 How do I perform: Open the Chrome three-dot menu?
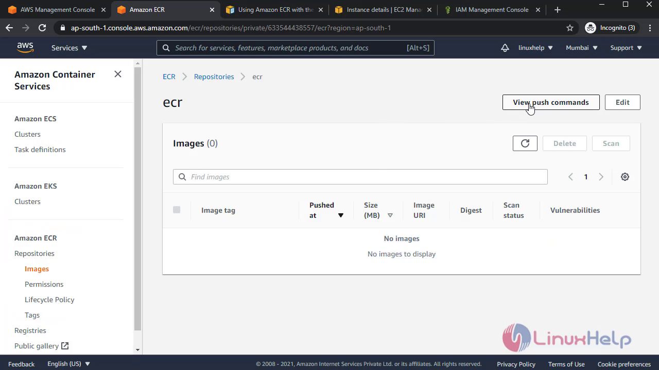649,28
